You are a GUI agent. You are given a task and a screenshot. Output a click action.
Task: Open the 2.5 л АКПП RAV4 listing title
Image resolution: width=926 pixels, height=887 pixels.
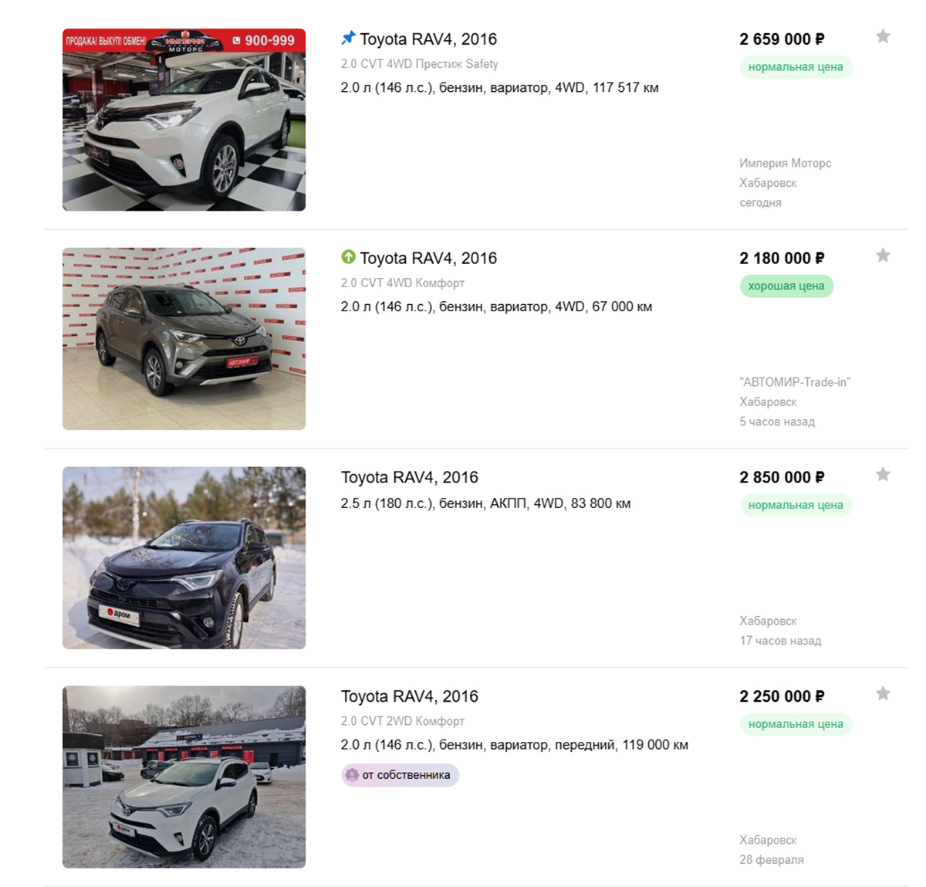click(x=409, y=478)
